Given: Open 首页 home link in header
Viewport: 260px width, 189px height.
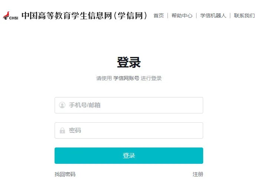Looking at the screenshot, I should point(159,16).
